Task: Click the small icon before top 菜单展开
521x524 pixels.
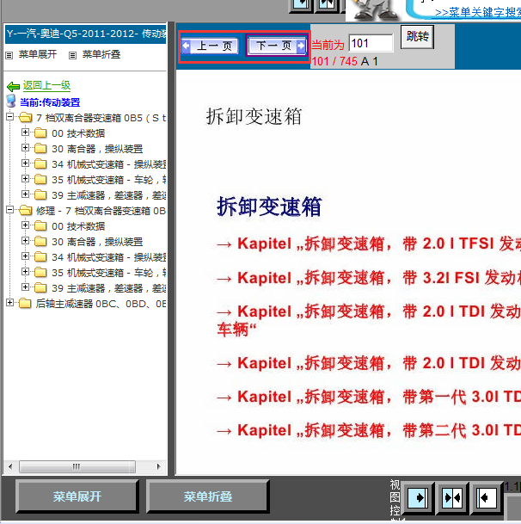Action: [9, 55]
